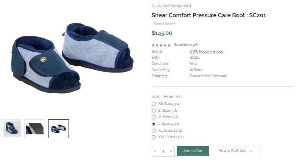The width and height of the screenshot is (298, 162).
Task: Select the pair of boots thumbnail
Action: point(59,129)
